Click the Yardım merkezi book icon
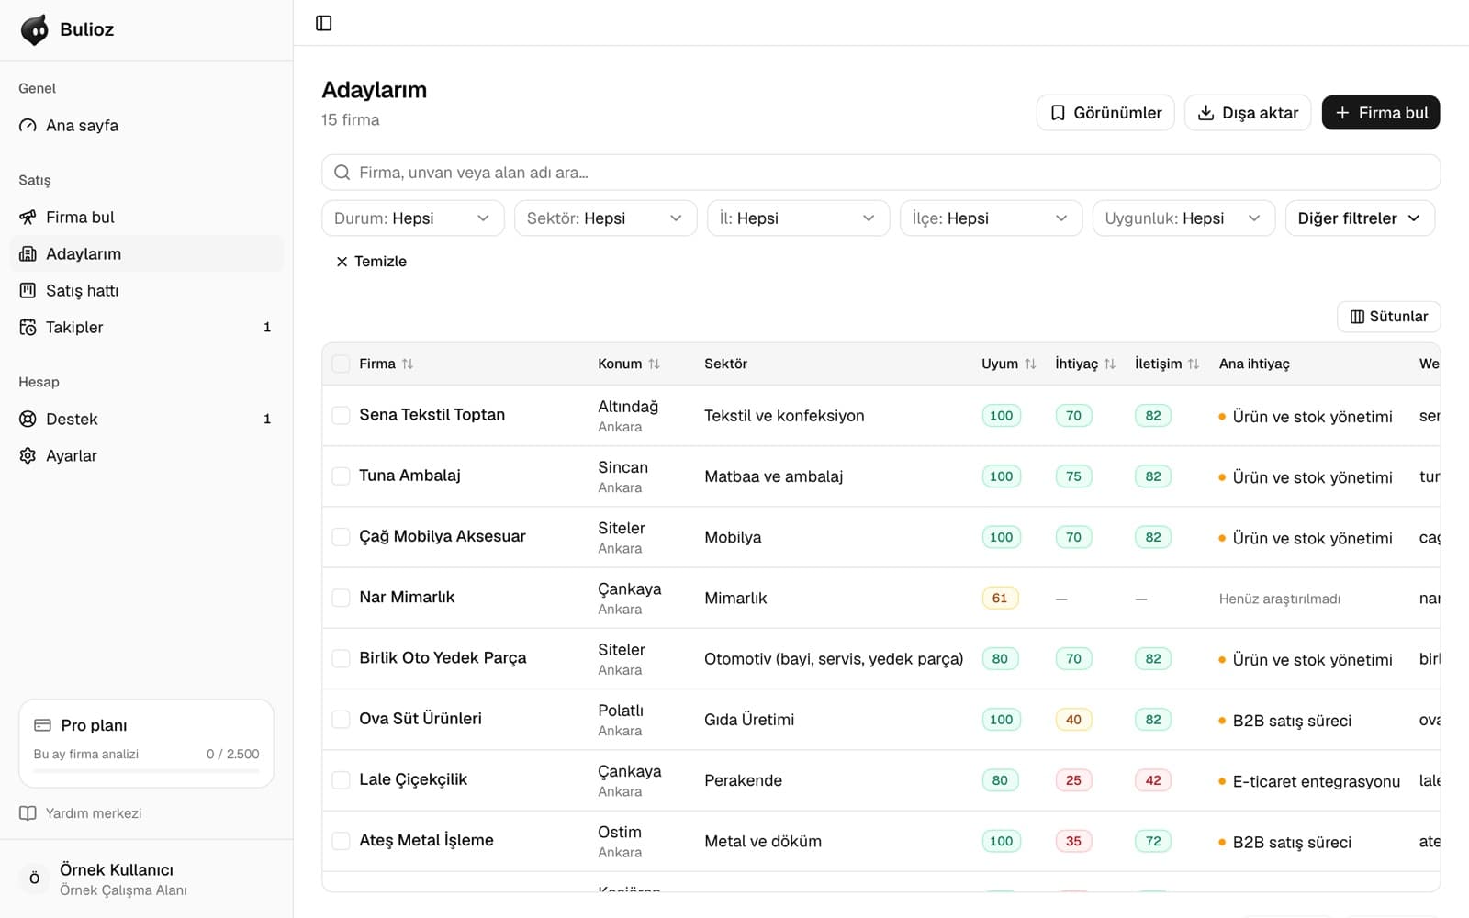The image size is (1469, 918). 28,813
